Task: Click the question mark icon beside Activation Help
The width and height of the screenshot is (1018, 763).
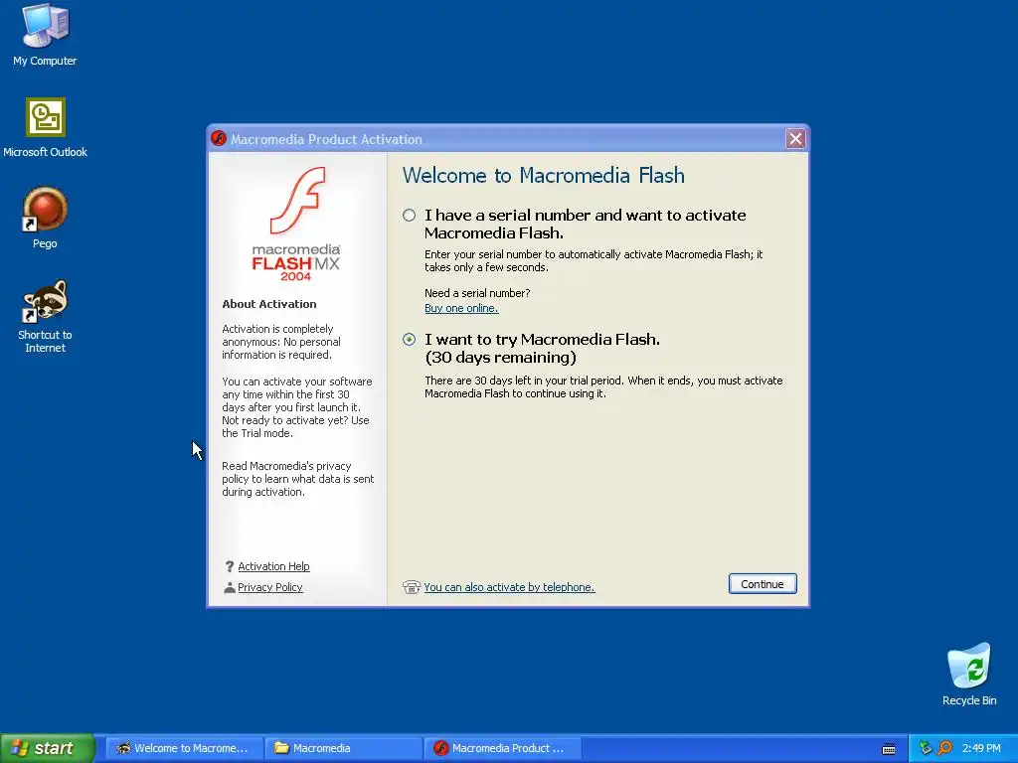Action: coord(230,566)
